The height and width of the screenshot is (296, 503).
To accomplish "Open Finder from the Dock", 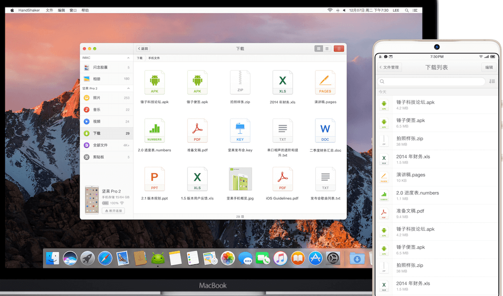I will click(x=52, y=258).
